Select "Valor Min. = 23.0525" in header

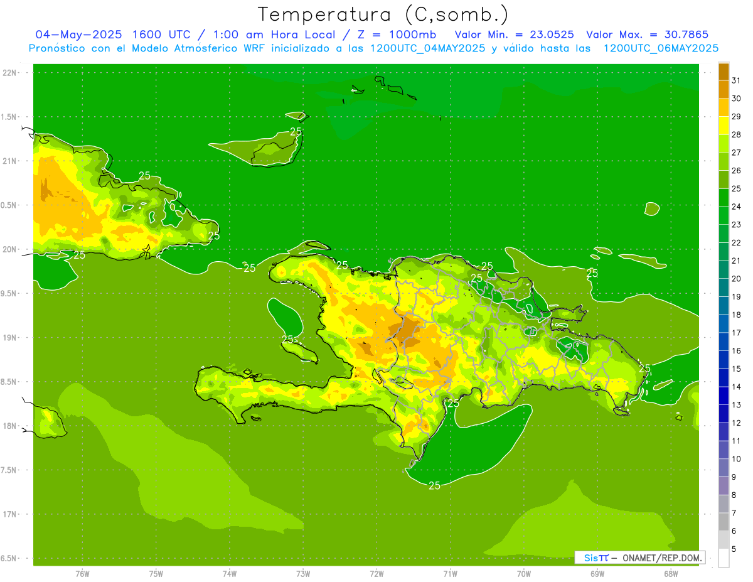pyautogui.click(x=514, y=34)
